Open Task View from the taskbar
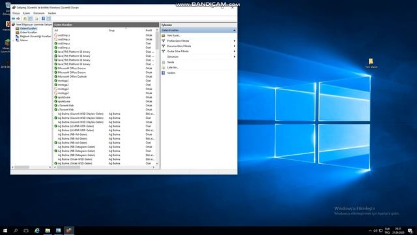Screen dimensions: 417x235 26,230
